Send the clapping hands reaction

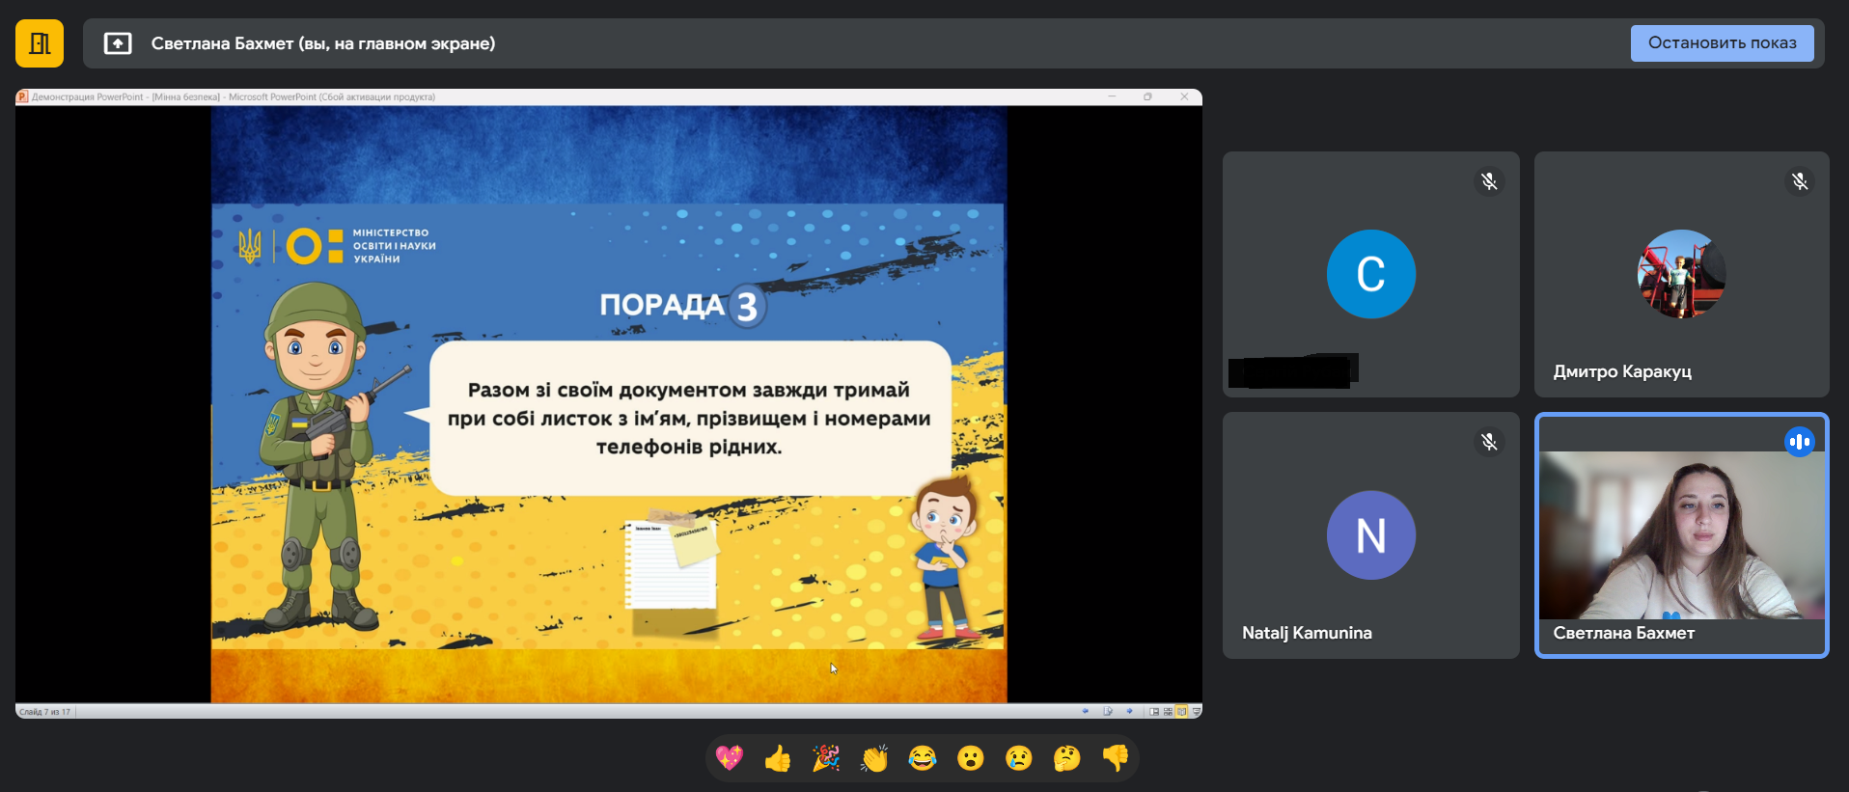pyautogui.click(x=874, y=758)
